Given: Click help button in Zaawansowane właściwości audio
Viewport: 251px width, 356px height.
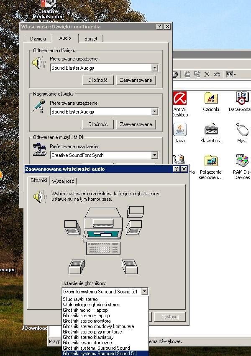Looking at the screenshot, I should click(177, 169).
